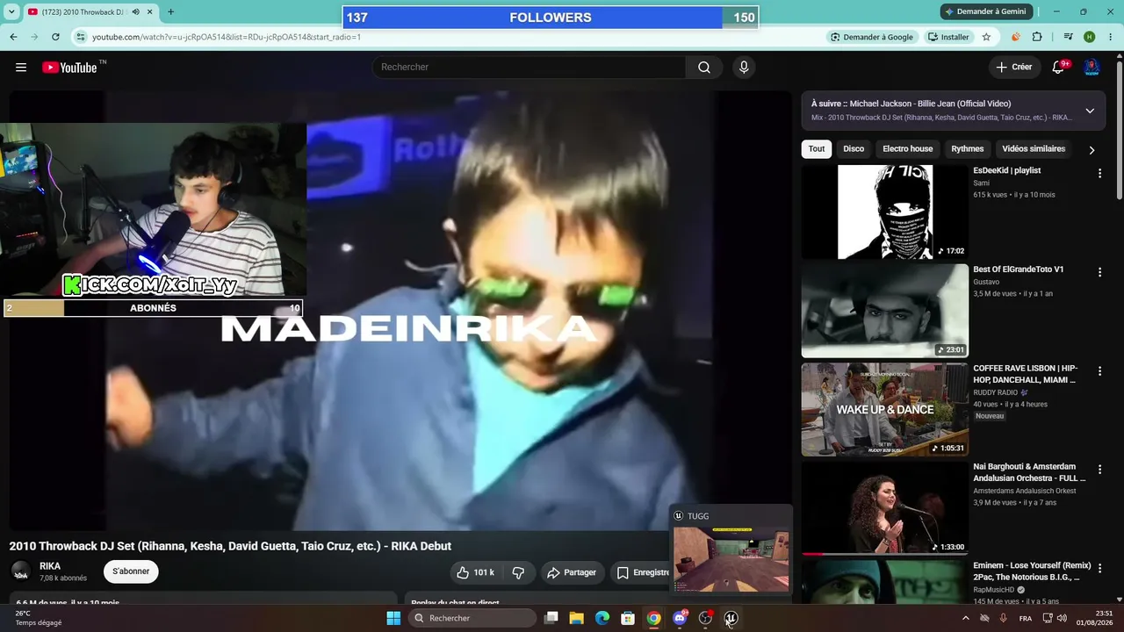This screenshot has width=1124, height=632.
Task: Select the 'Tout' filter chip
Action: (817, 149)
